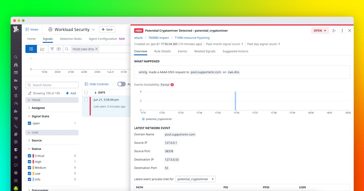Open the T1496-resource-hijacking link

click(192, 38)
